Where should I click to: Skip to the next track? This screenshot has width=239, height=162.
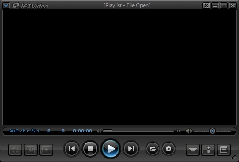[131, 149]
